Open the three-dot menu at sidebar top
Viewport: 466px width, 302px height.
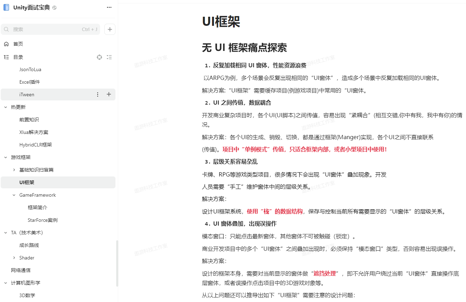tap(109, 7)
